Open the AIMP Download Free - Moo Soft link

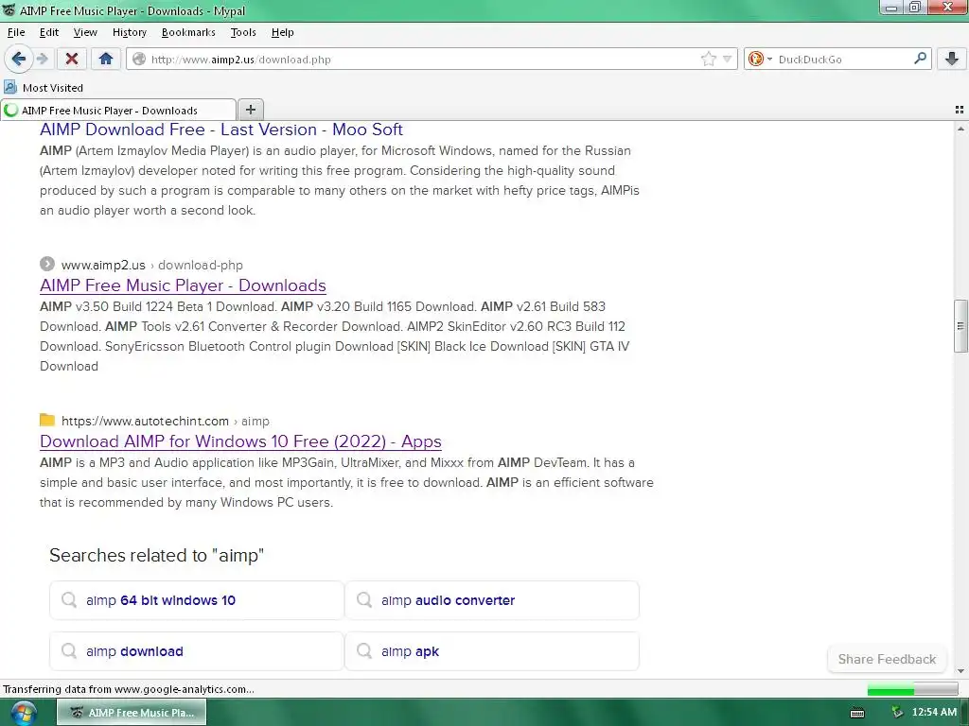pyautogui.click(x=221, y=129)
